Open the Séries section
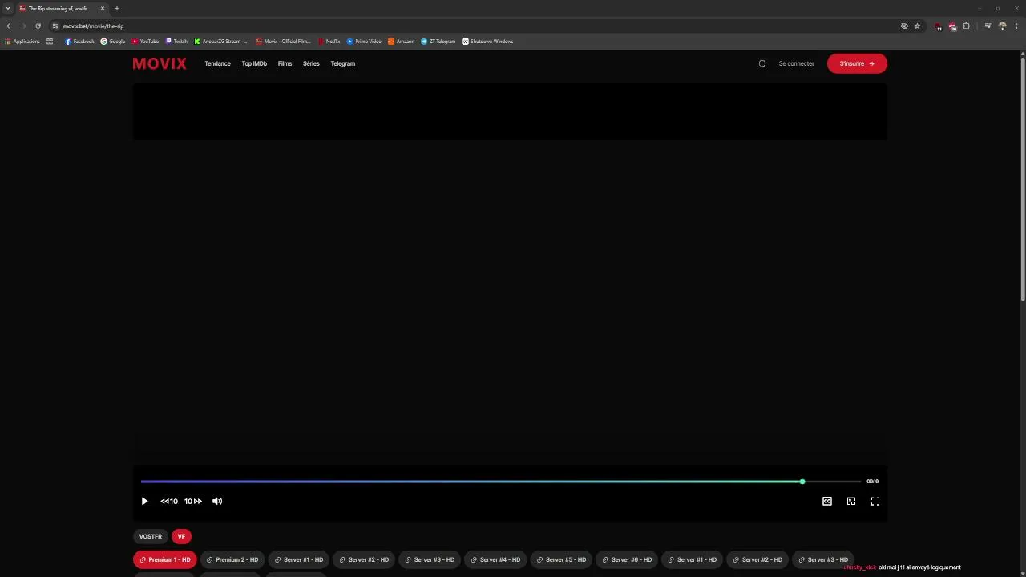Viewport: 1026px width, 577px height. coord(311,63)
